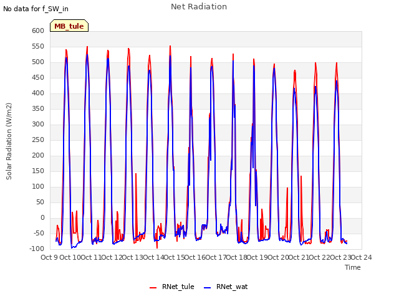Toggle the RNet_tule legend entry
Viewport: 399px width, 299px height.
[x=172, y=287]
